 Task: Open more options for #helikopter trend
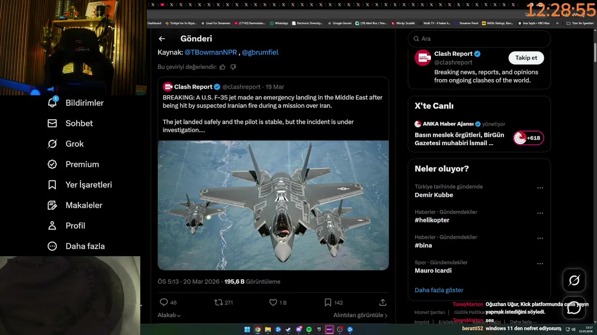[540, 213]
